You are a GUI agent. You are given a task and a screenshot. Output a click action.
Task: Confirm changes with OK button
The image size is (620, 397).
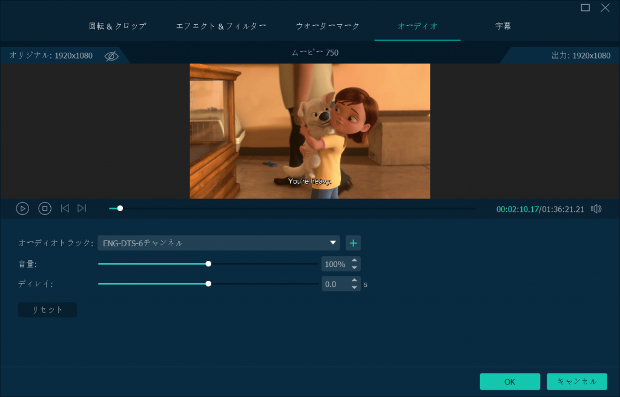tap(510, 382)
